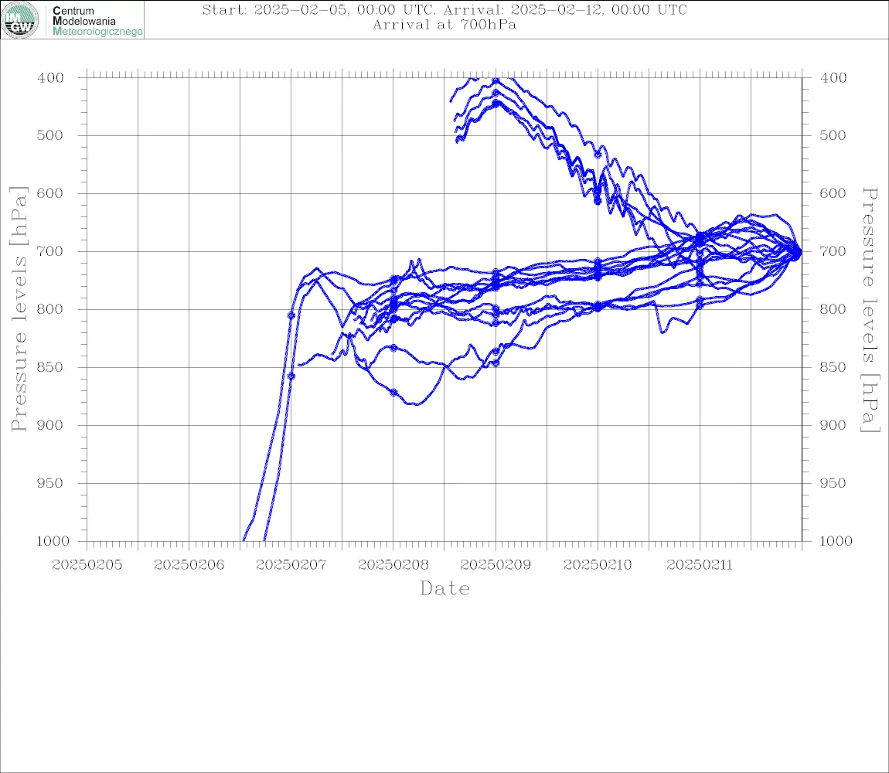
Task: Click the right axis 600 label
Action: (833, 193)
